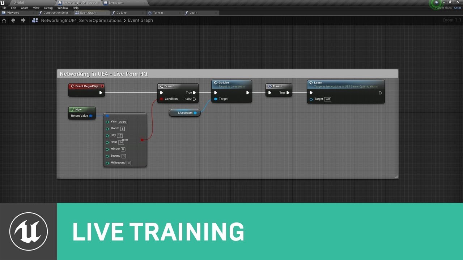
Task: Click the Branch node exec input pin
Action: [x=162, y=93]
